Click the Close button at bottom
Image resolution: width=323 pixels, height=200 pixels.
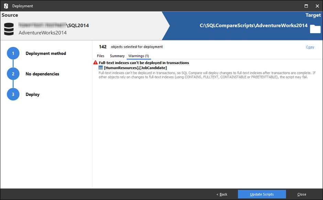(302, 194)
